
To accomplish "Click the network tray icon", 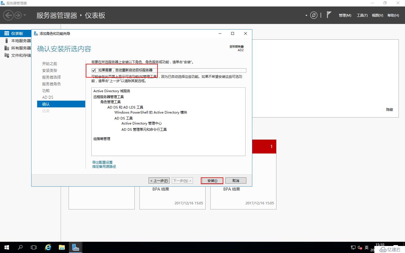I will tap(353, 248).
